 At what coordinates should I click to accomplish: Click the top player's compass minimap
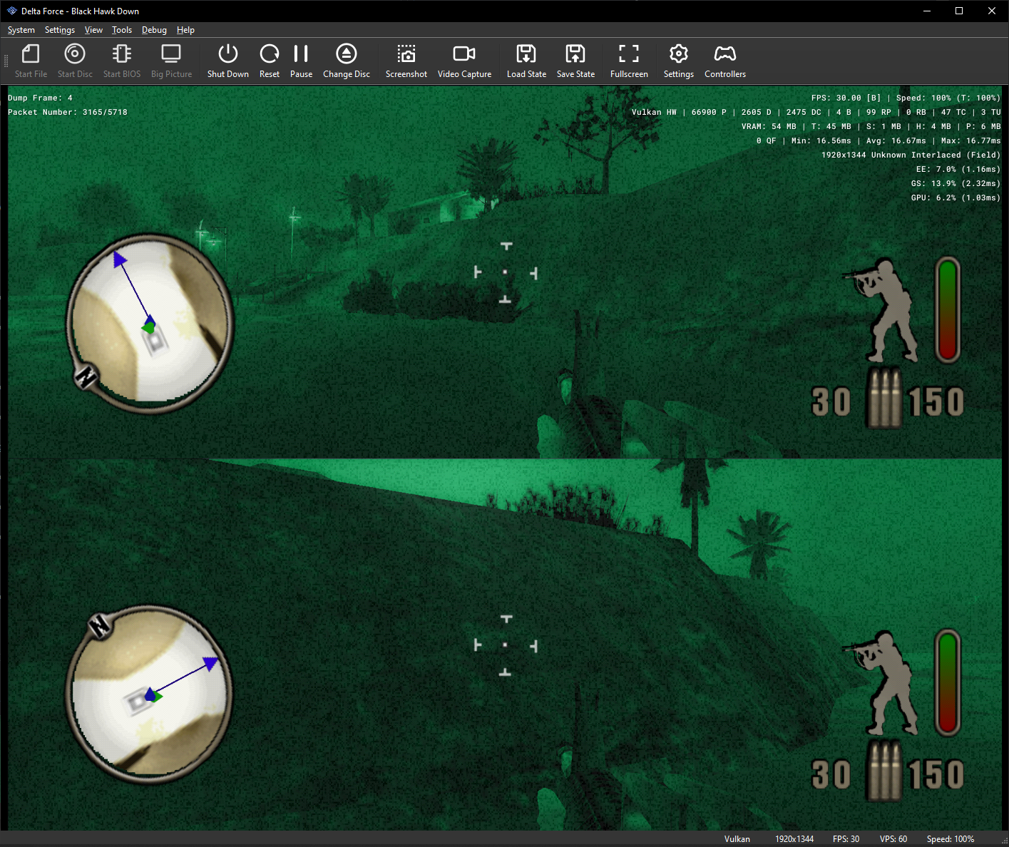[149, 322]
